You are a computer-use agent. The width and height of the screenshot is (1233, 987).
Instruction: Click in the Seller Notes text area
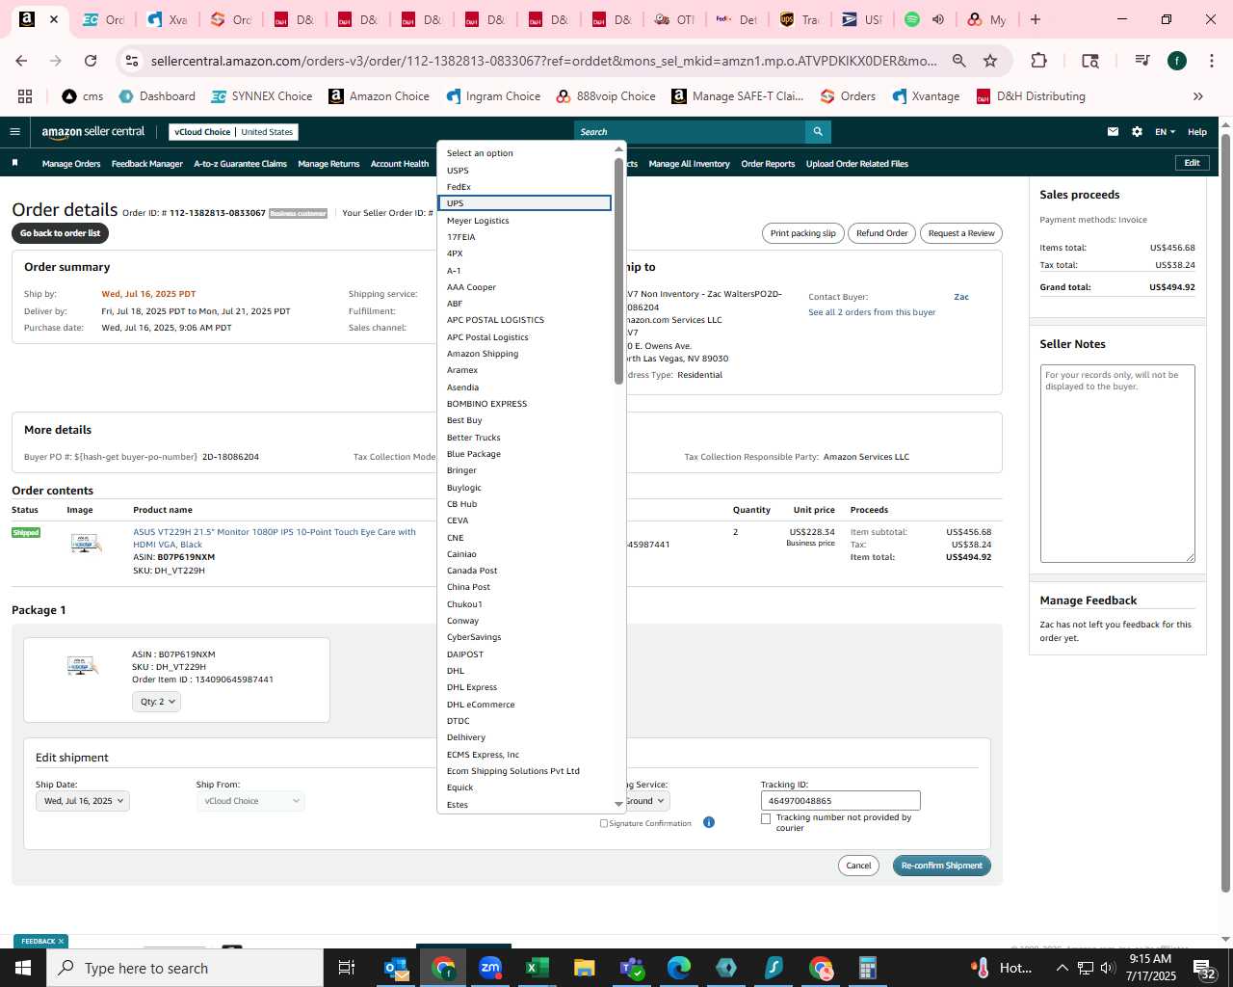(x=1117, y=464)
